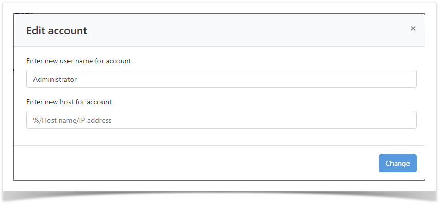Dismiss dialog using the X icon
Screen dimensions: 443x206
click(x=413, y=29)
